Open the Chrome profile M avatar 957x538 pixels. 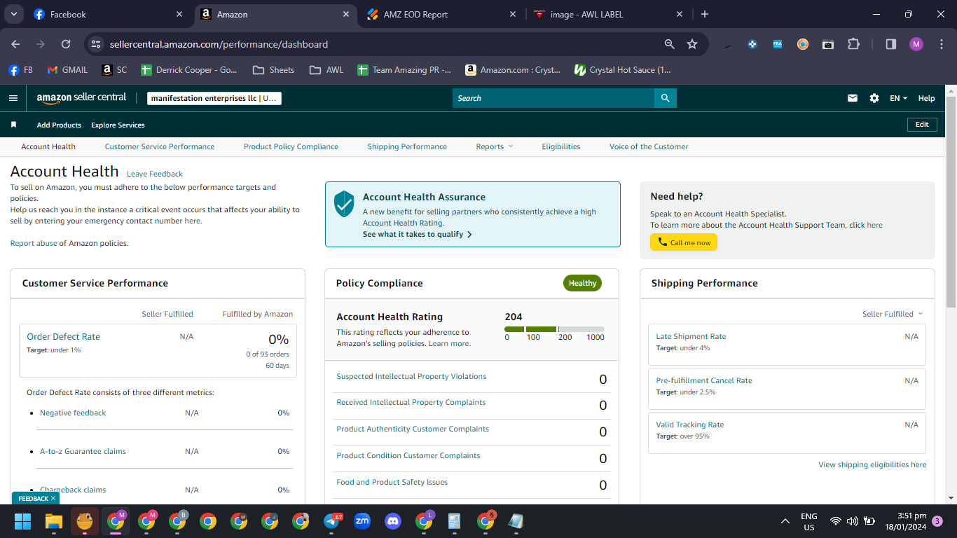tap(916, 44)
